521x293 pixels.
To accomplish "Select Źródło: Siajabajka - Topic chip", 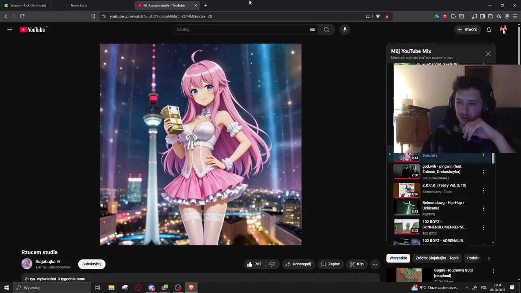I will pyautogui.click(x=437, y=258).
